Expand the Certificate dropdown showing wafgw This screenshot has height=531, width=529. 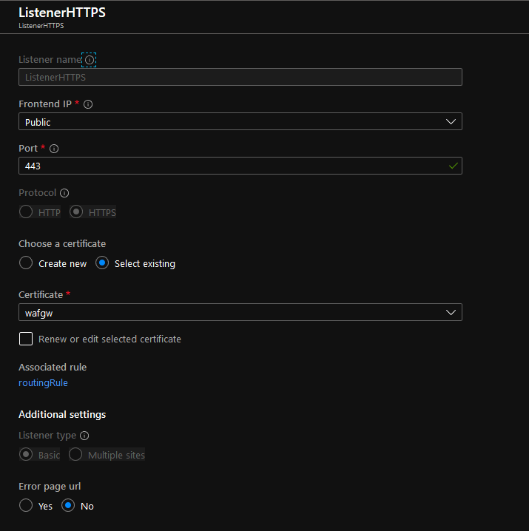point(240,313)
